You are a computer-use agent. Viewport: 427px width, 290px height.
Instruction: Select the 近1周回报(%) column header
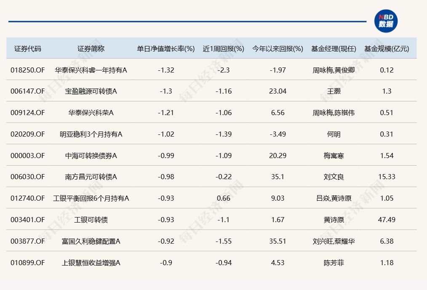[224, 49]
